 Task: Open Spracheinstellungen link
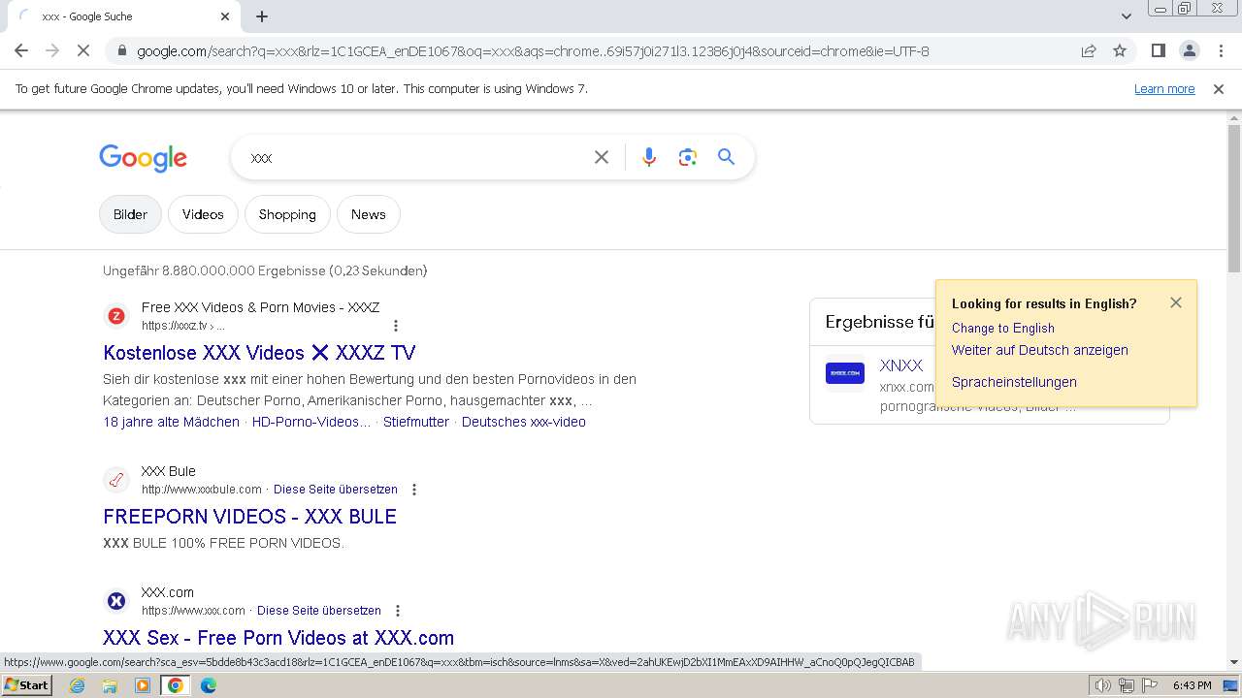point(1014,382)
